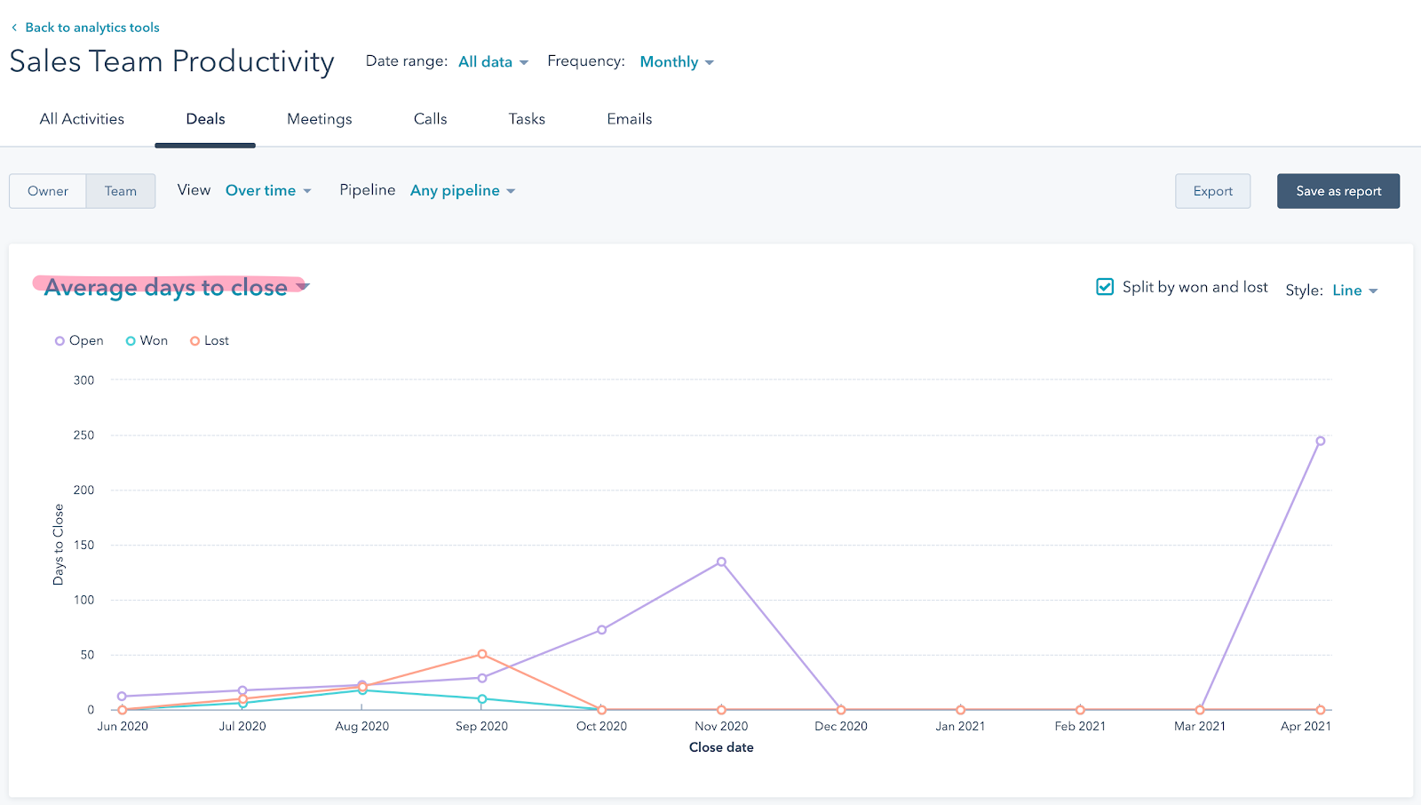Click the back chevron arrow icon
This screenshot has height=805, width=1421.
pos(14,28)
